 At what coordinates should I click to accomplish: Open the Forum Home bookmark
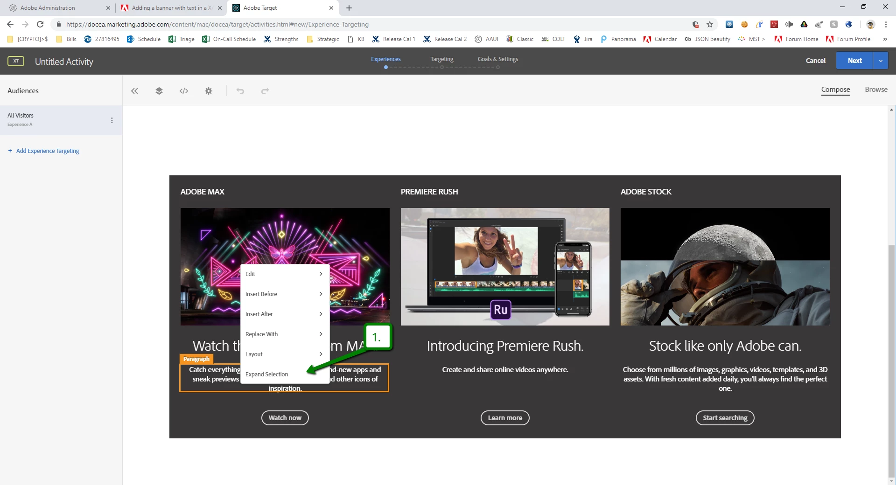[796, 39]
